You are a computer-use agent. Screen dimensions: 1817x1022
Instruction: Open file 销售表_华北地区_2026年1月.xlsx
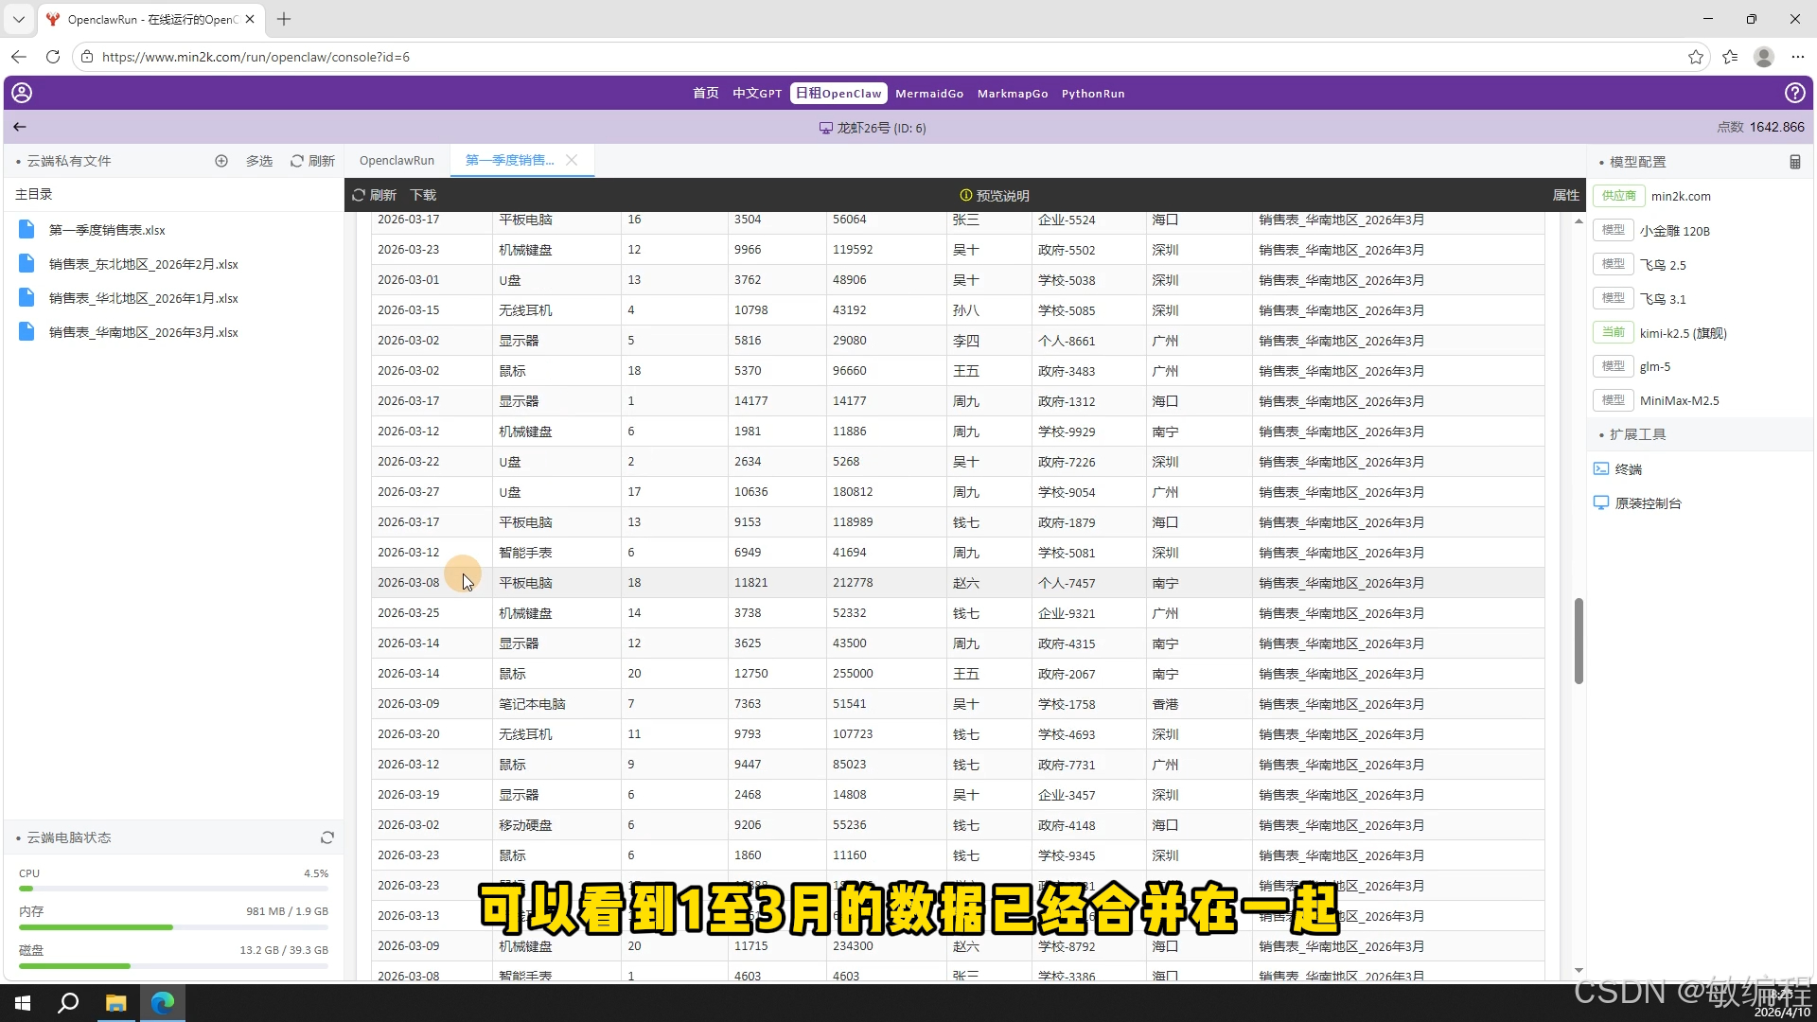[x=143, y=298]
